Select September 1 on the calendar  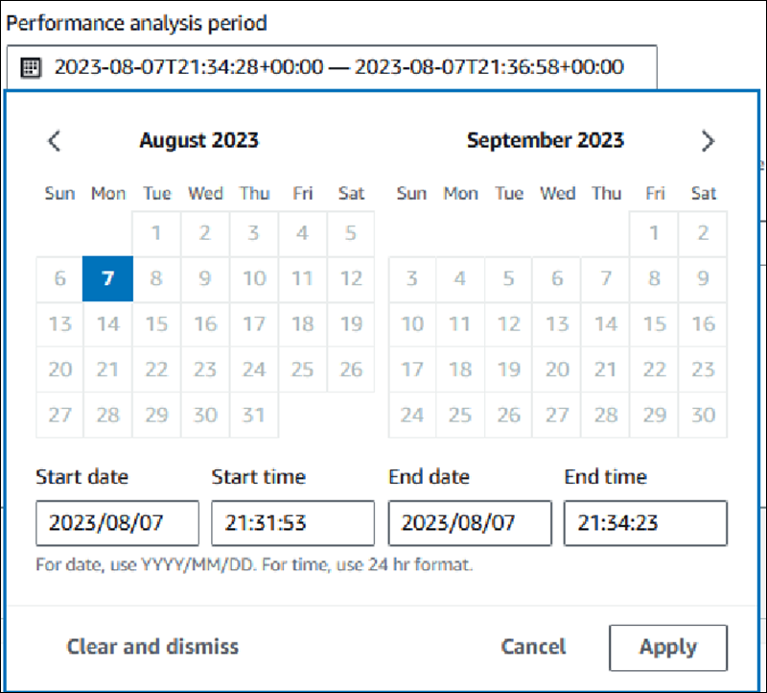pos(655,233)
